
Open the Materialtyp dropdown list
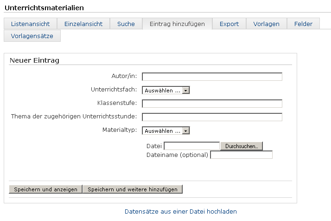point(166,131)
